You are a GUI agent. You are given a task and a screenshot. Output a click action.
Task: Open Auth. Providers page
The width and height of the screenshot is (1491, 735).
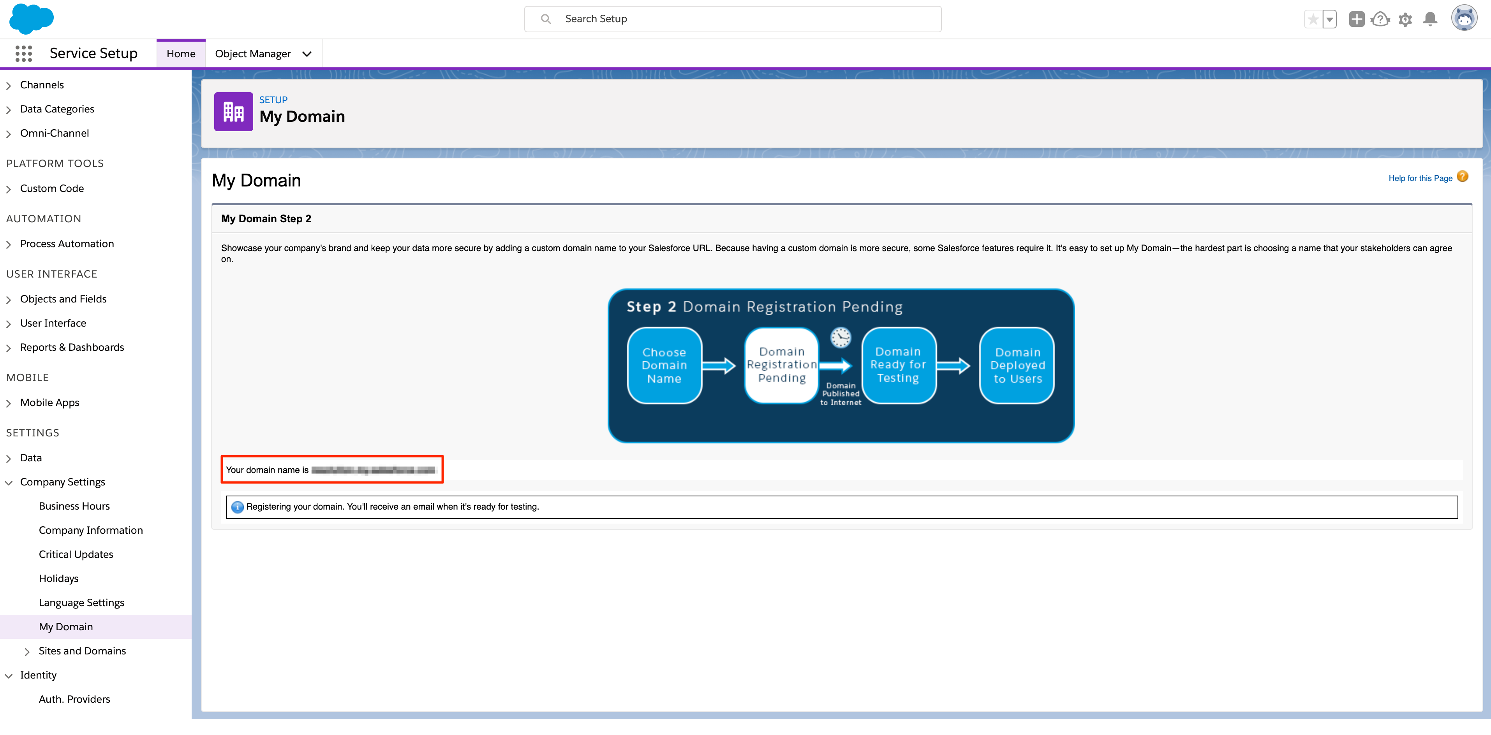[x=74, y=699]
